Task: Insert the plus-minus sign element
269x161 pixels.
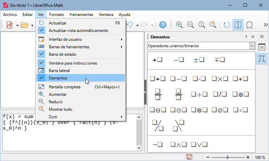Action: point(199,60)
